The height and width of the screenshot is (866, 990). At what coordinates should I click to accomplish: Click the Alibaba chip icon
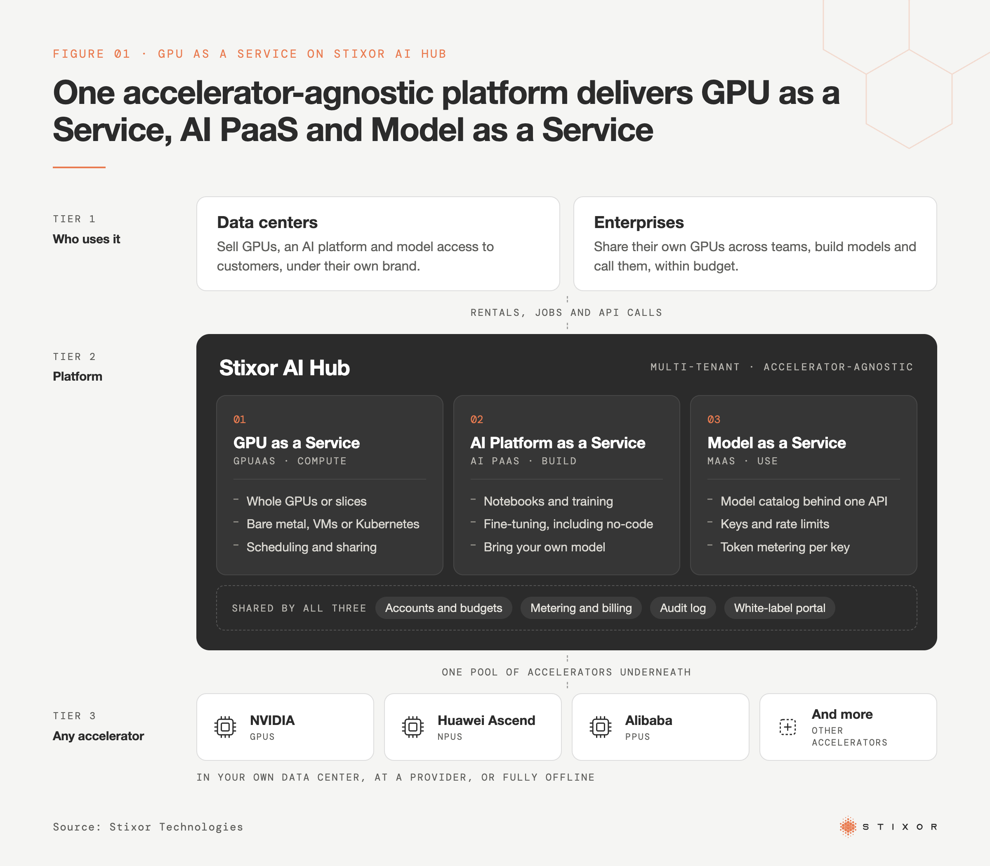[x=600, y=727]
